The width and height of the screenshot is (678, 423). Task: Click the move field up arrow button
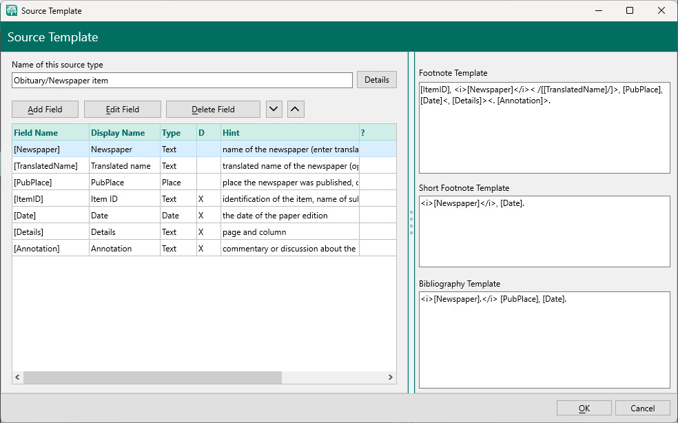[x=295, y=109]
